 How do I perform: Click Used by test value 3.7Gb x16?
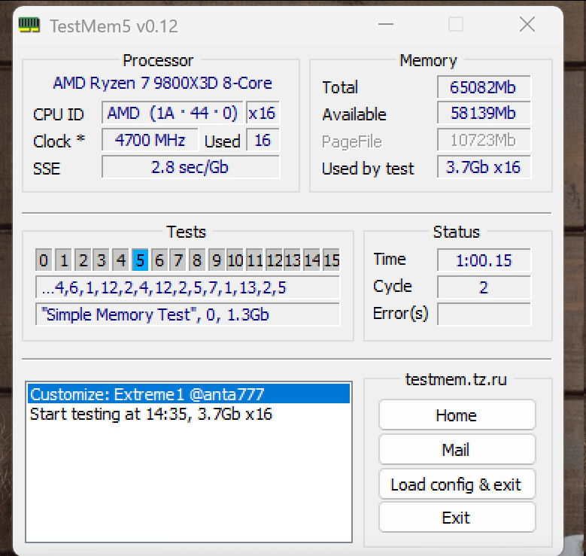pos(484,167)
